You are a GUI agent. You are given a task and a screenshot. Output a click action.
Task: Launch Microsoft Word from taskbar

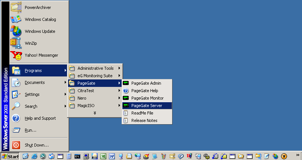(x=112, y=156)
